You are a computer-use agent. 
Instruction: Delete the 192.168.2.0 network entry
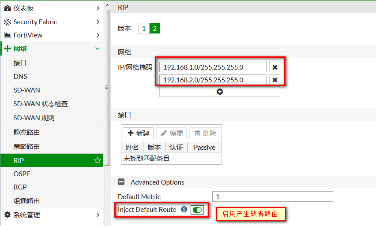[x=274, y=80]
